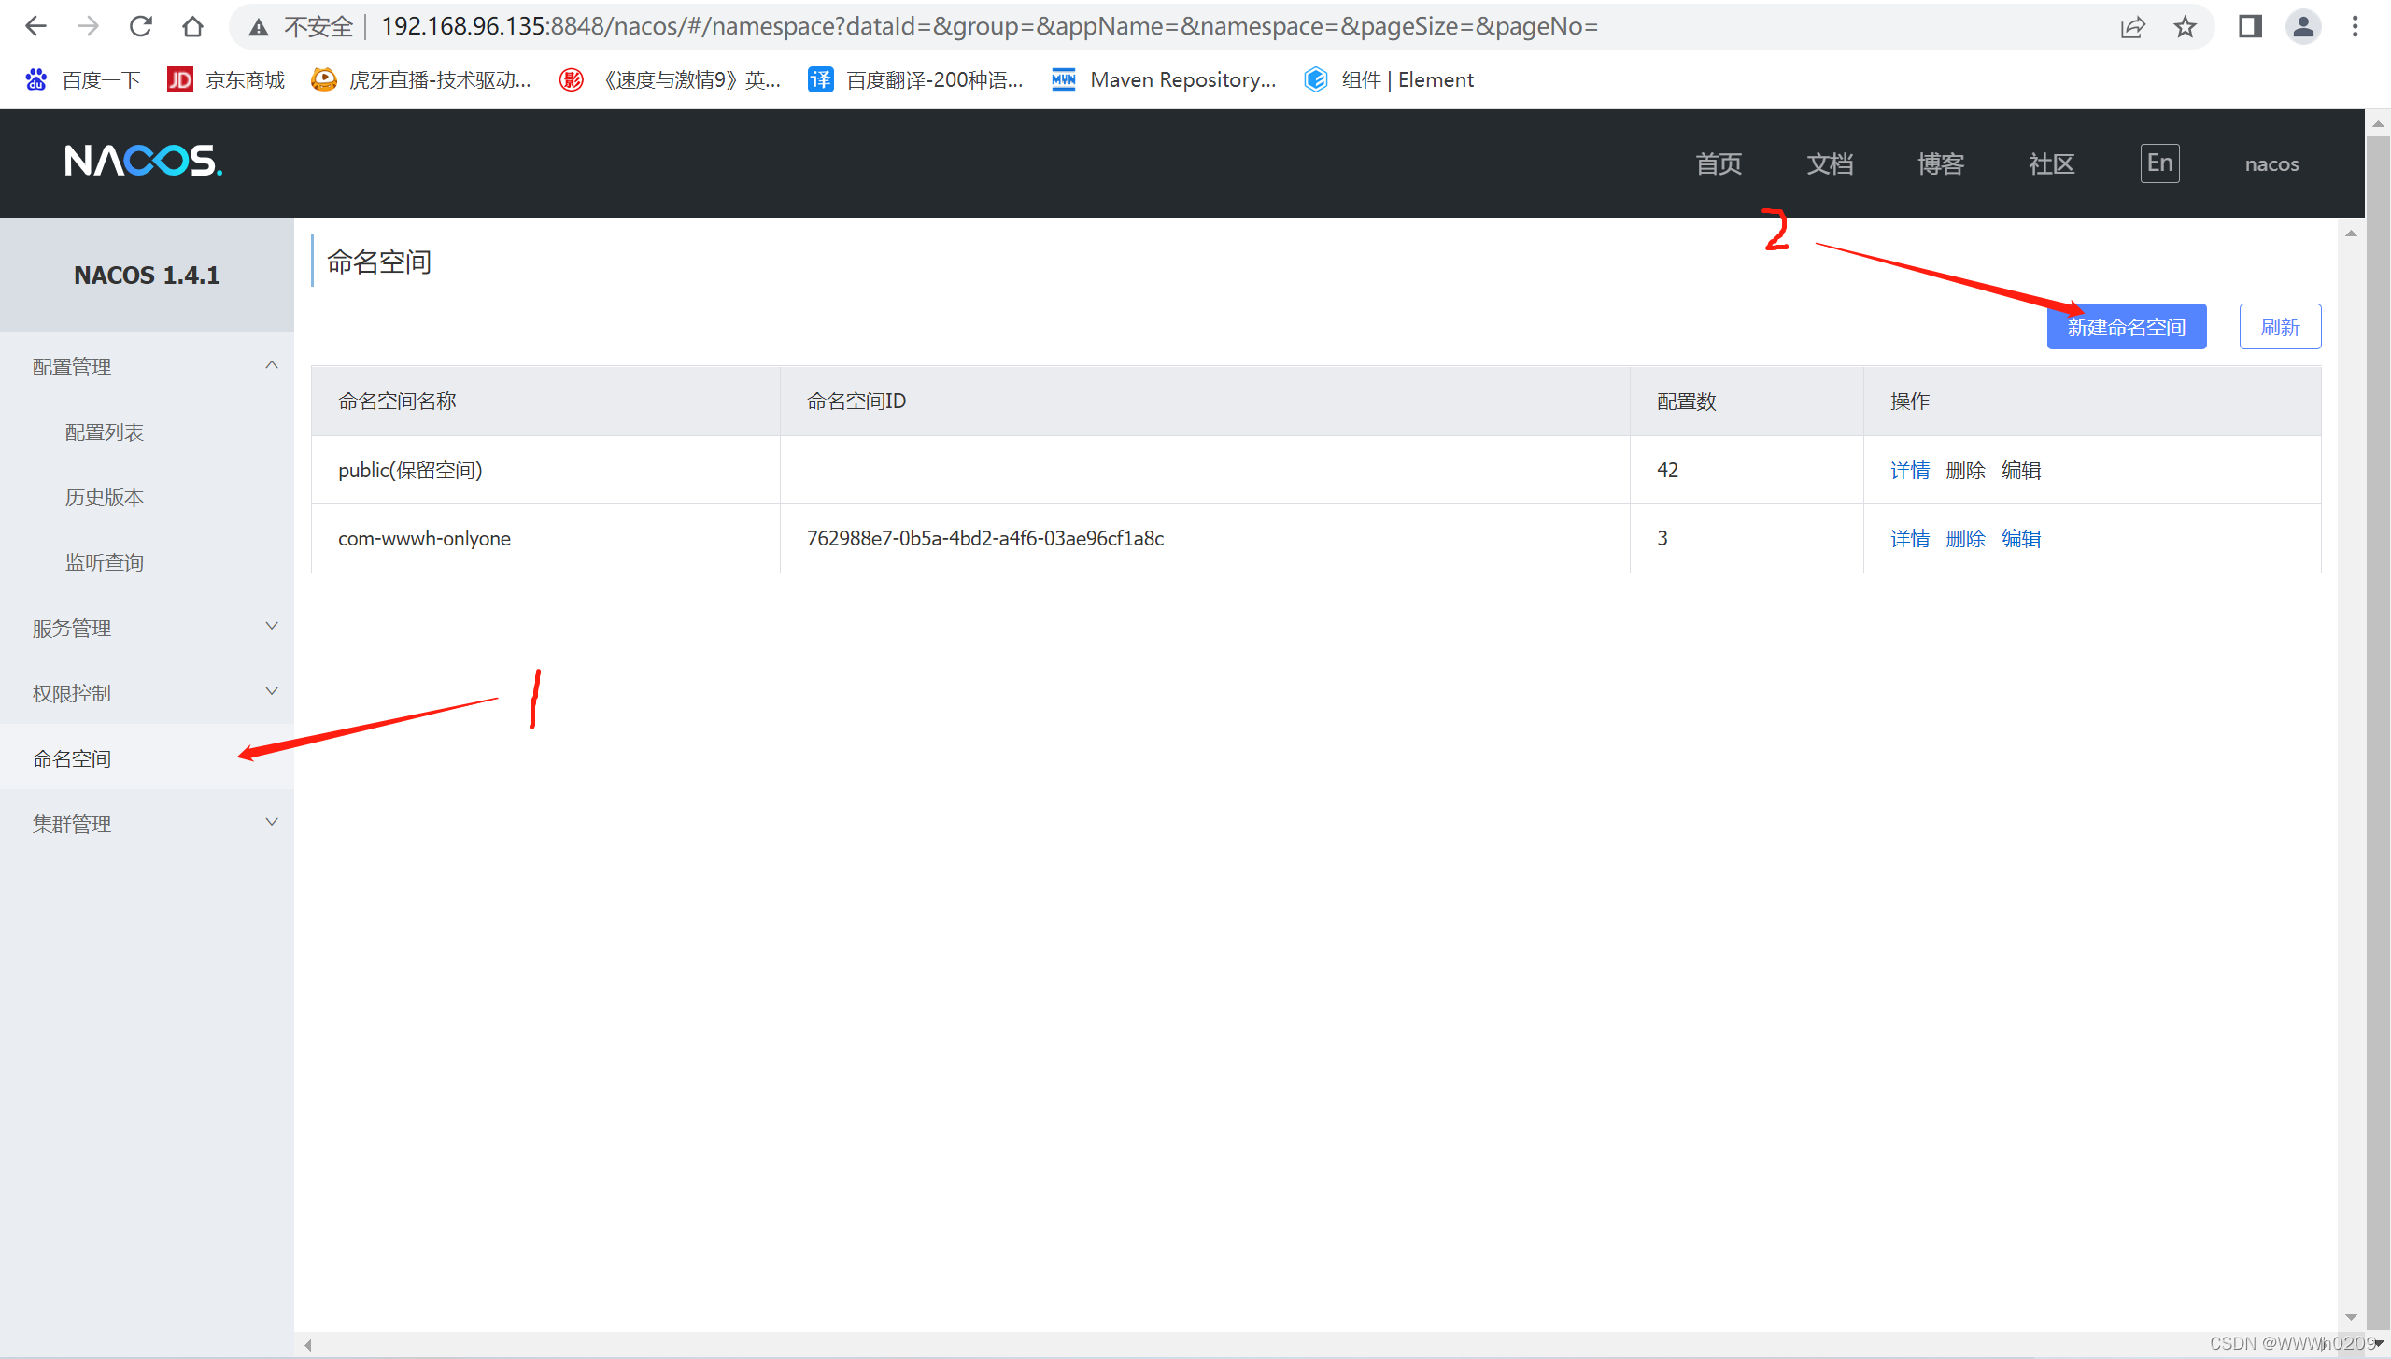Click the share page icon
2391x1359 pixels.
[2132, 27]
